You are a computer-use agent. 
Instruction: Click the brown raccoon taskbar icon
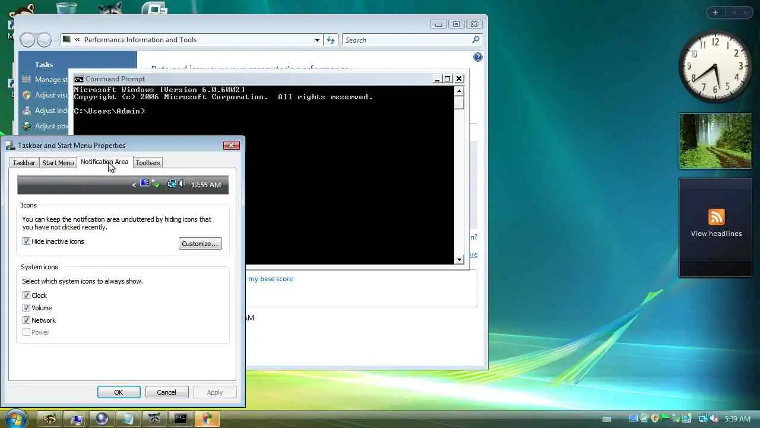pyautogui.click(x=49, y=419)
